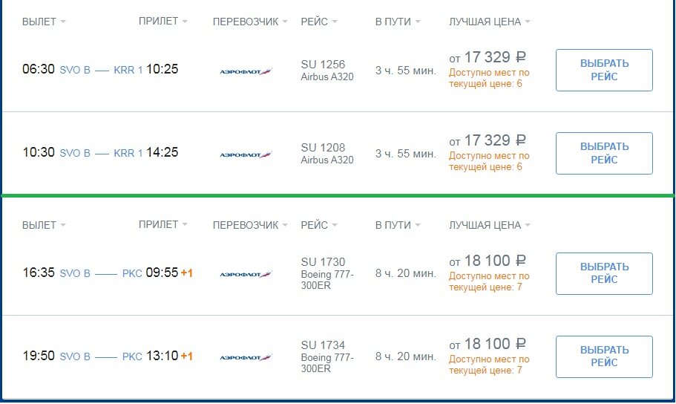Choose flight SU 1208 with ВЫБРАТЬ РЕЙС
The image size is (676, 404).
(x=604, y=153)
